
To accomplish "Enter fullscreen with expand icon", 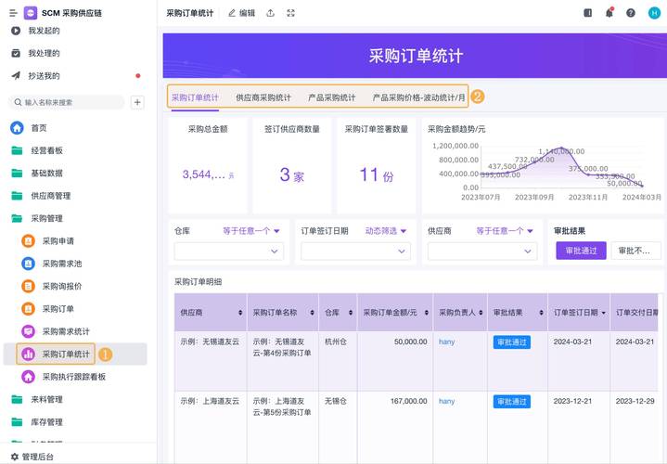I will coord(291,13).
